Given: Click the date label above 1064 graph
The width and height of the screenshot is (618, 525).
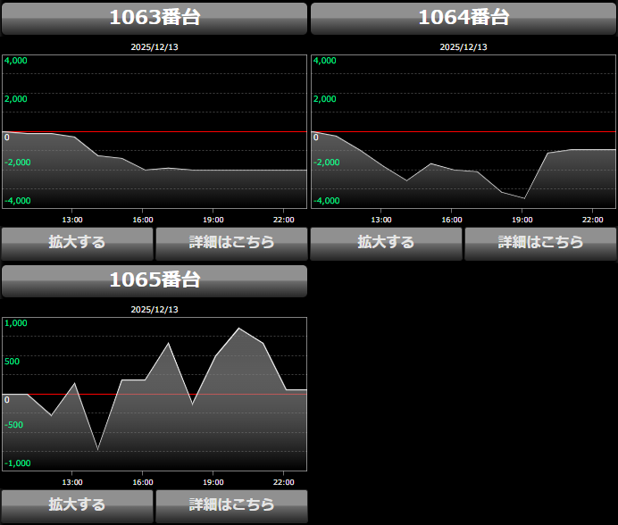Looking at the screenshot, I should pos(463,47).
